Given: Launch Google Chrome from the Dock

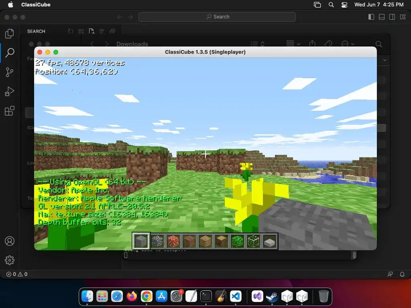Looking at the screenshot, I should pyautogui.click(x=146, y=296).
